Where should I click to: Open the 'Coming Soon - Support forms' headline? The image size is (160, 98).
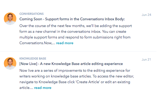click(x=72, y=19)
